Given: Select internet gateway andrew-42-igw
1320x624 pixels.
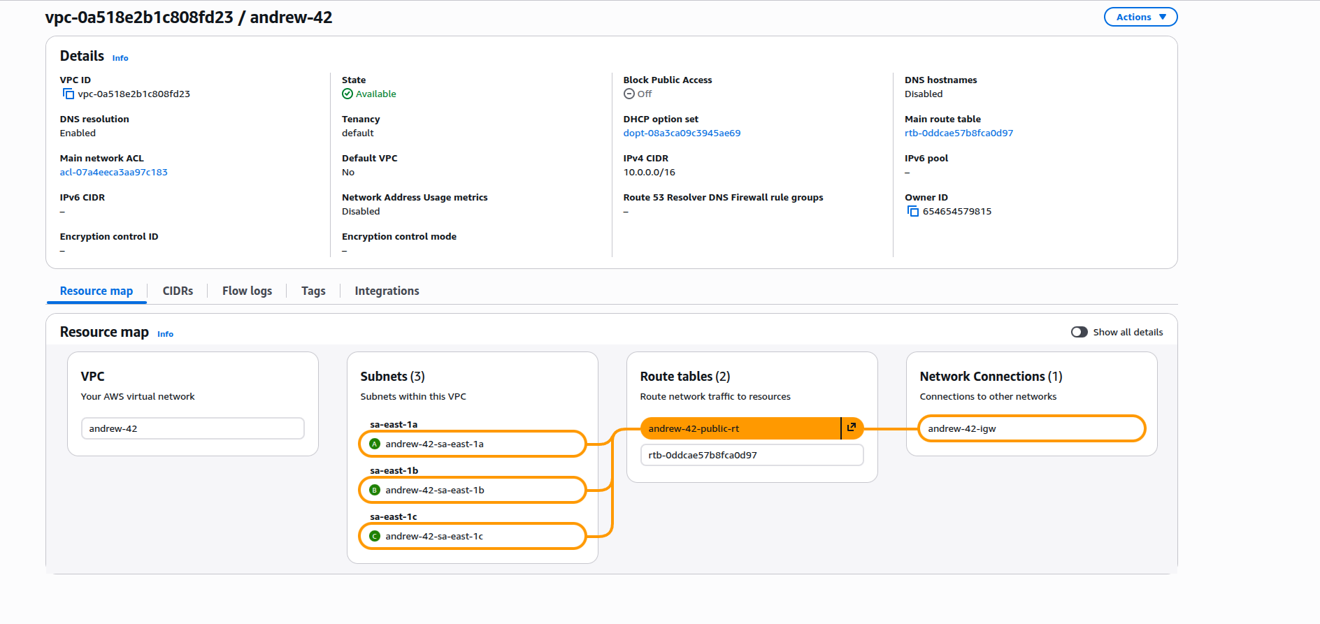Looking at the screenshot, I should pyautogui.click(x=1032, y=428).
